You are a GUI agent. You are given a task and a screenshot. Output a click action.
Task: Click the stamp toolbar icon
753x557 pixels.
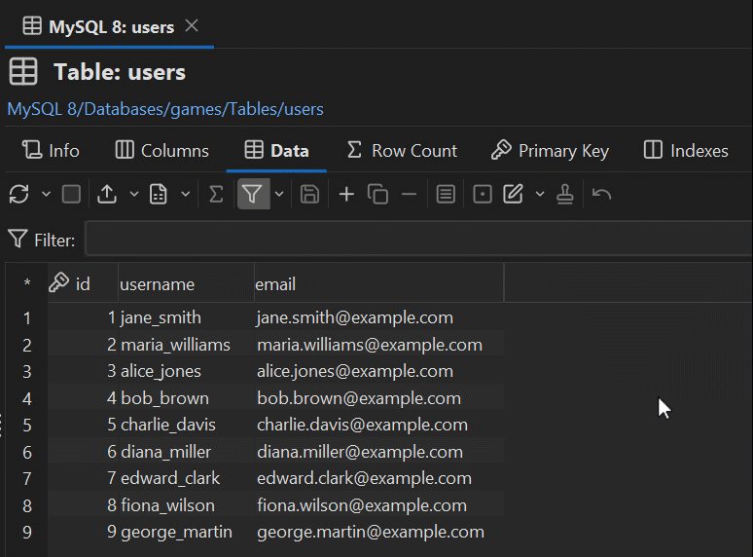click(x=565, y=194)
